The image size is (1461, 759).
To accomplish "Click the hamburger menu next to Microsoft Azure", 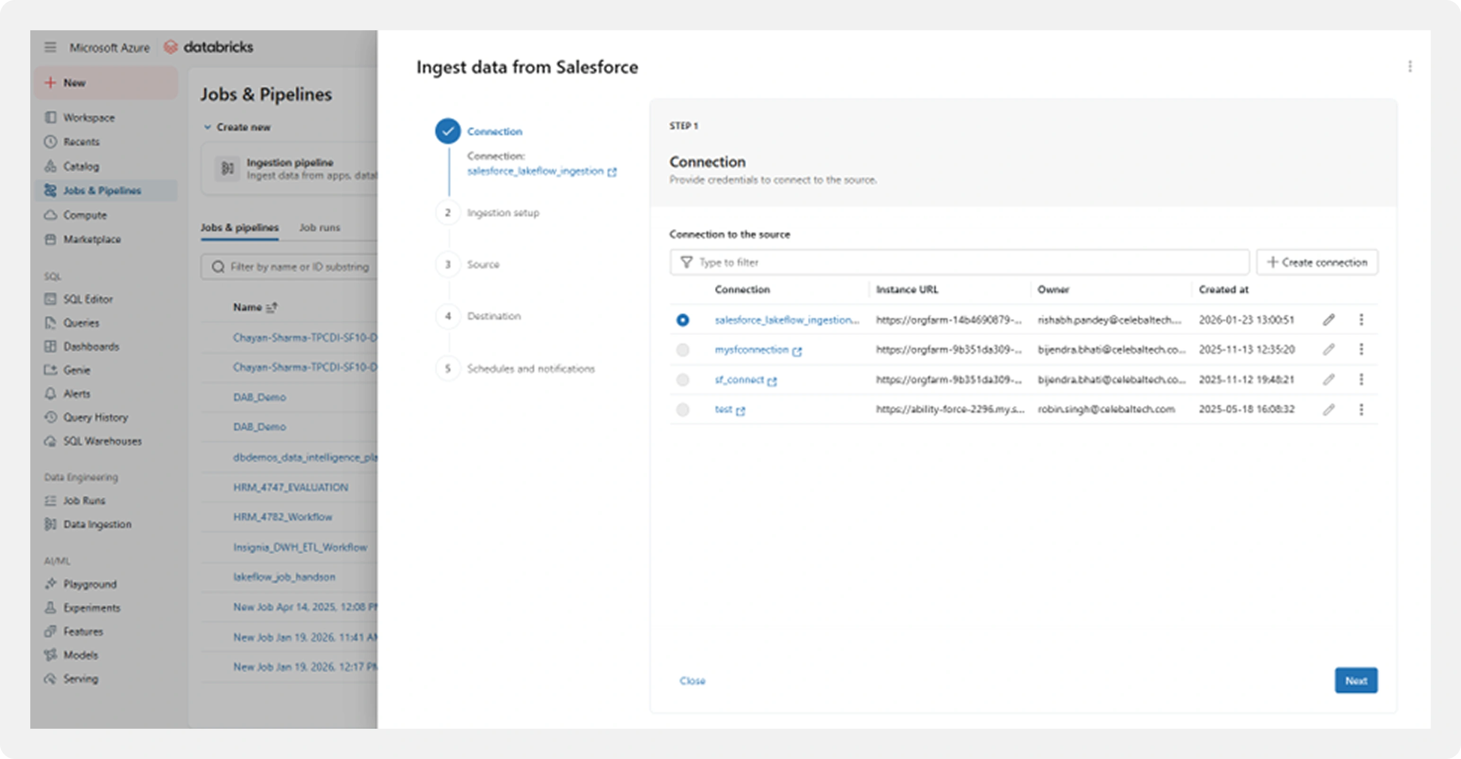I will click(x=51, y=47).
